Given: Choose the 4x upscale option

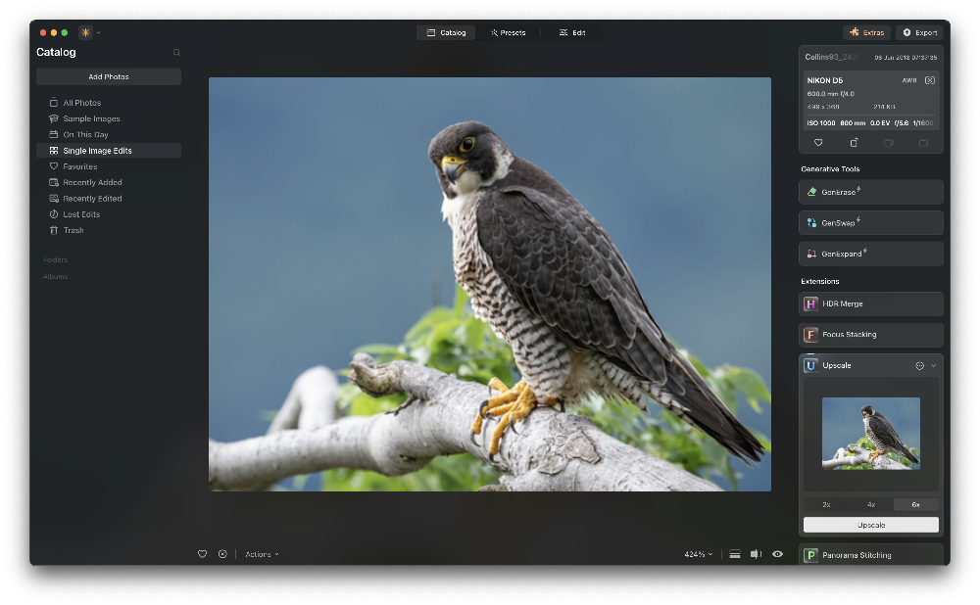Looking at the screenshot, I should 870,504.
